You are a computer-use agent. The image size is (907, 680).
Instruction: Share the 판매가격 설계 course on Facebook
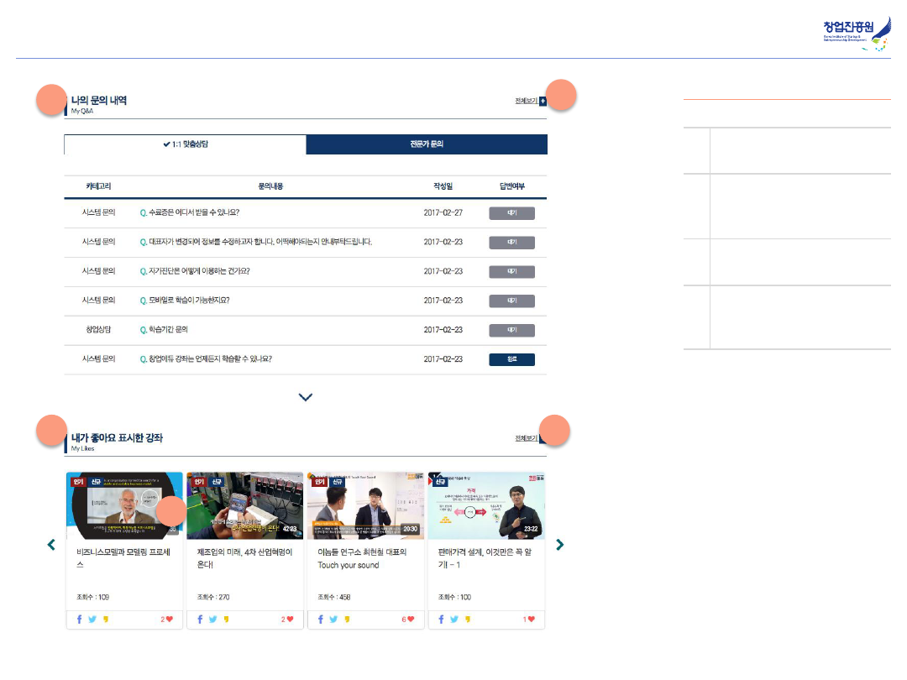point(442,620)
